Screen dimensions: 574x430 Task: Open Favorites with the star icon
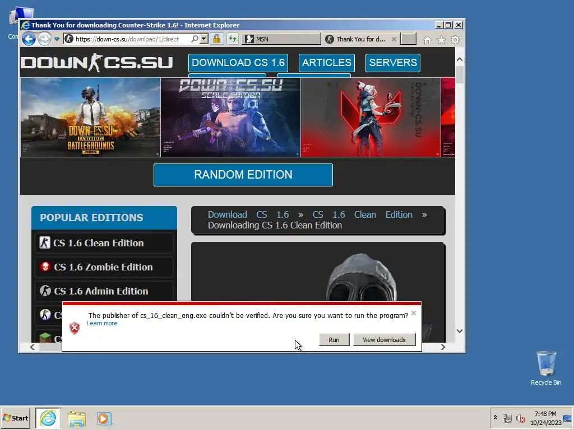pos(441,40)
